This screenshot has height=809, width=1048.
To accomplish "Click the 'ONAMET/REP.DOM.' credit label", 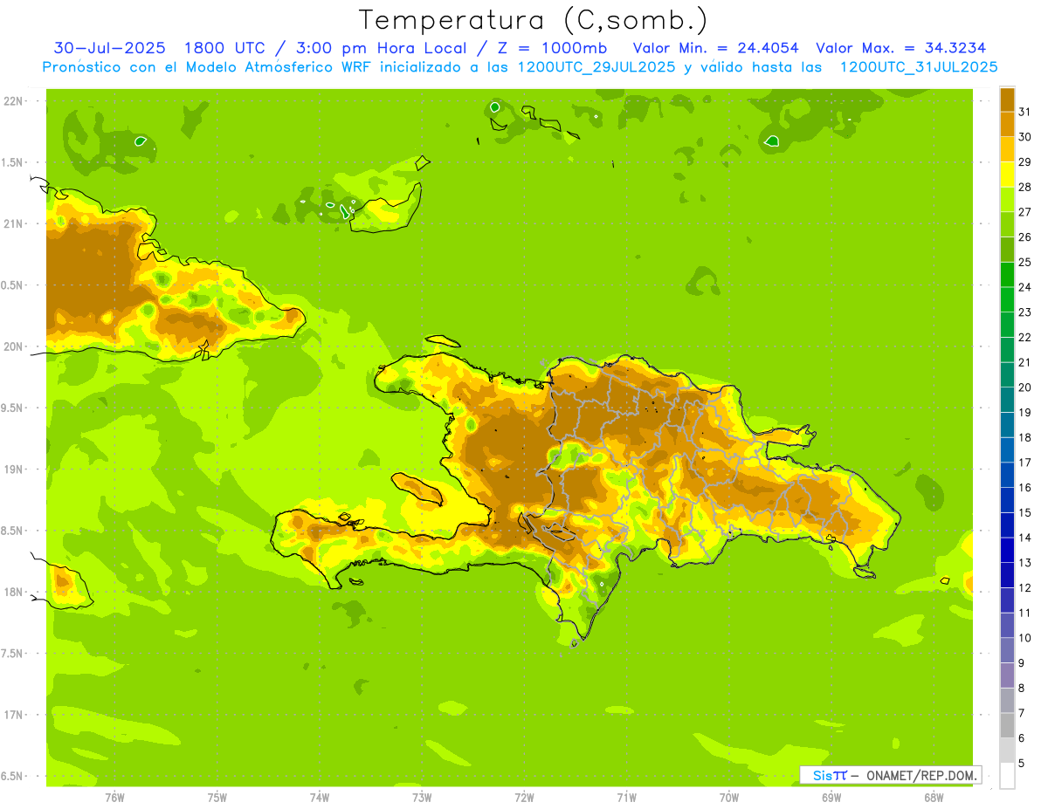I will (921, 775).
